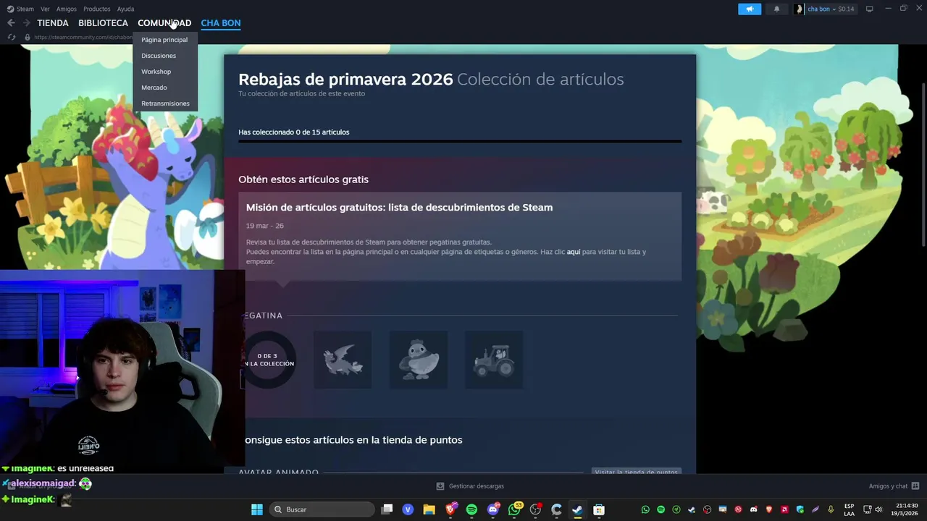
Task: Open the Windows Start menu
Action: point(256,509)
